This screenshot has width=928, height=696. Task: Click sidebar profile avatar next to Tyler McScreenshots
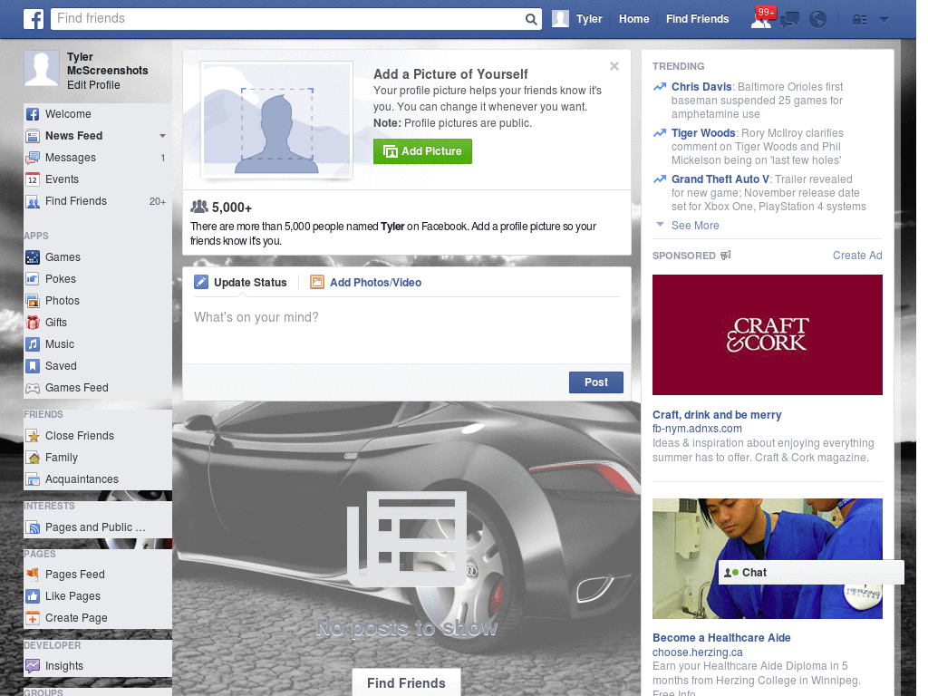click(x=42, y=68)
